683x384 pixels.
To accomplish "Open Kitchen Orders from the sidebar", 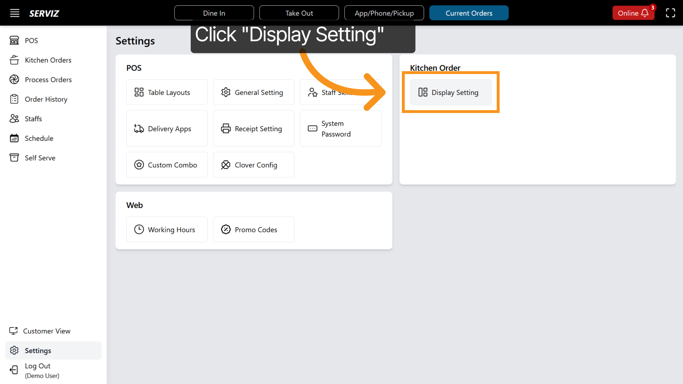I will point(48,60).
